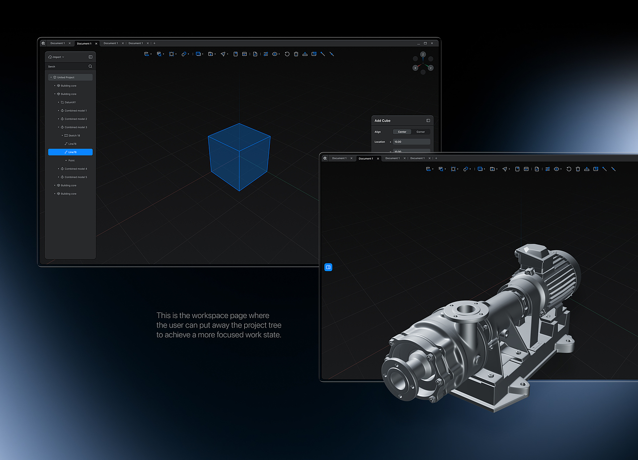This screenshot has height=460, width=638.
Task: Click the X axis on the orientation gizmo
Action: coord(415,68)
